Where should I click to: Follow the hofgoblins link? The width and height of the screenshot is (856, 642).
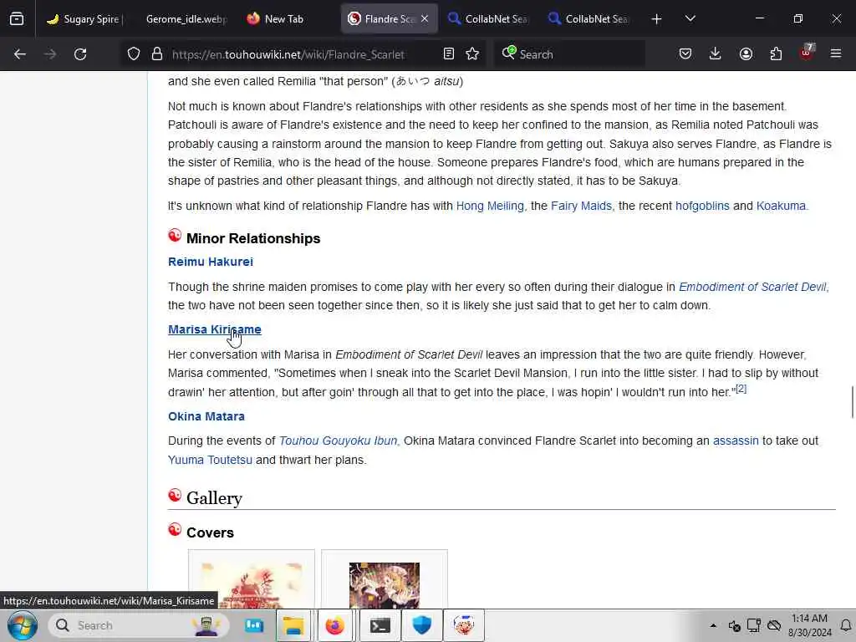pos(702,206)
